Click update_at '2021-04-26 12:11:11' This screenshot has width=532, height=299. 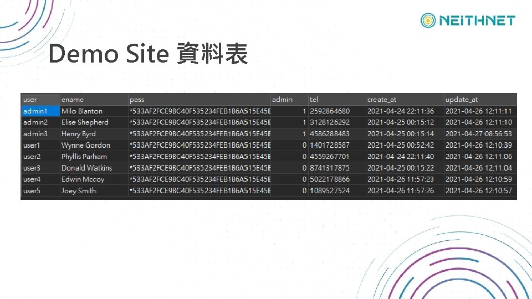[x=479, y=111]
